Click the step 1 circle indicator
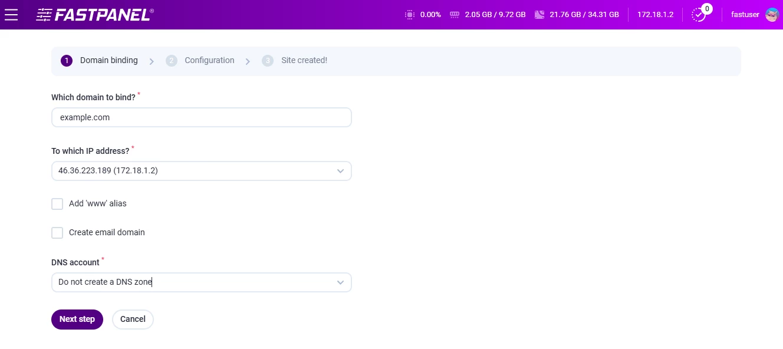Viewport: 783px width, 349px height. tap(66, 60)
